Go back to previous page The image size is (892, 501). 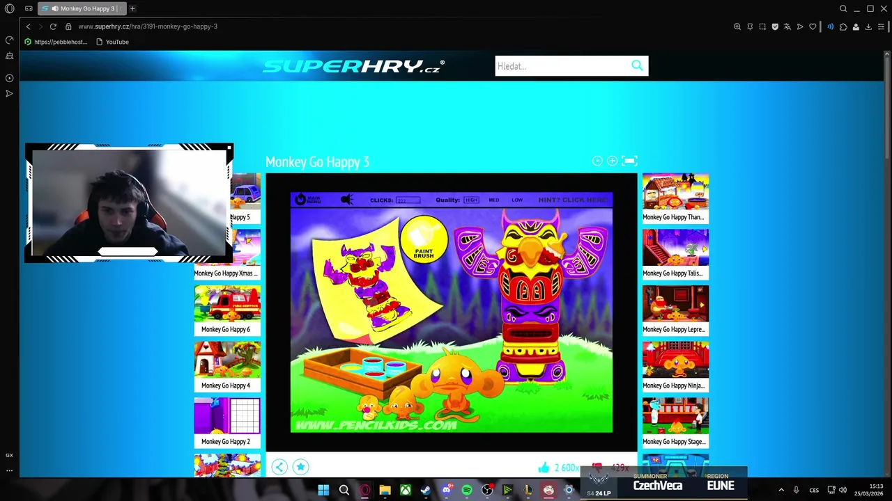coord(28,26)
